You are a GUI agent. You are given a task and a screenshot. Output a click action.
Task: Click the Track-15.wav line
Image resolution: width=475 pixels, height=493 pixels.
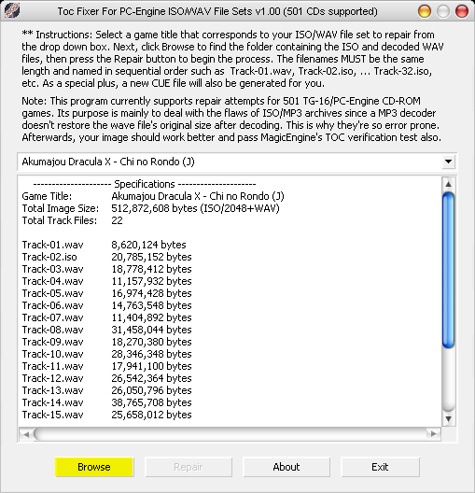(x=106, y=415)
